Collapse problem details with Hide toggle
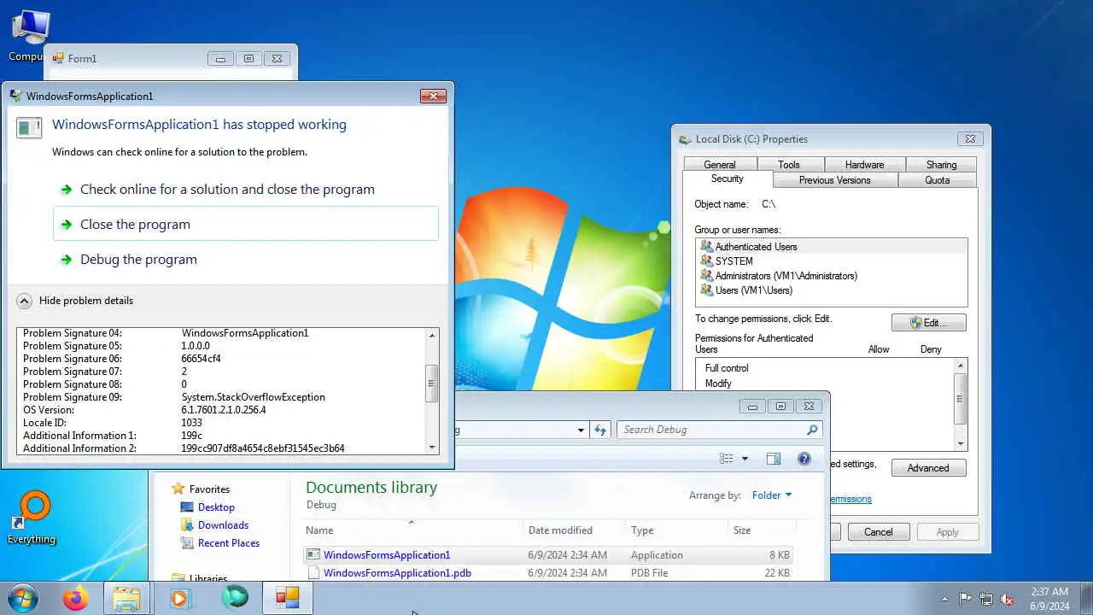Viewport: 1093px width, 615px height. tap(25, 301)
